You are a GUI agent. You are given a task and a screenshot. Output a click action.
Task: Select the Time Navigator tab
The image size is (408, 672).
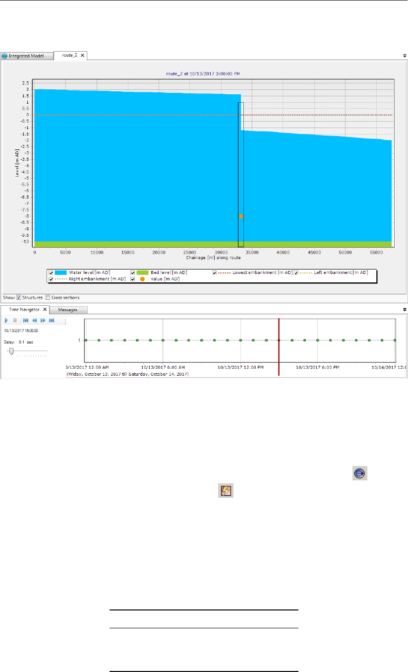click(25, 309)
